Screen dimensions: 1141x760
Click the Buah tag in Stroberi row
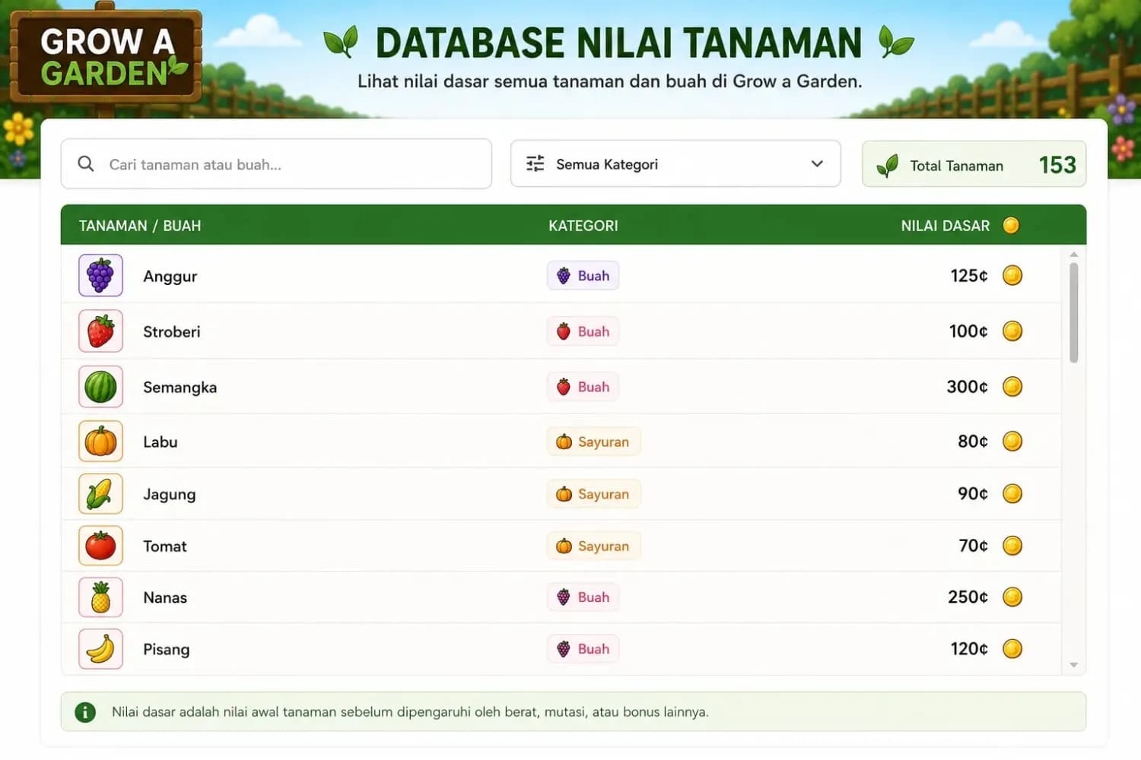pos(583,331)
